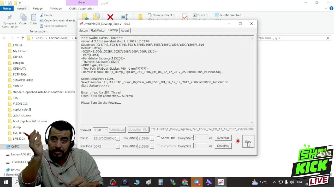
Task: Open the Fichier menu tab
Action: (x=7, y=8)
